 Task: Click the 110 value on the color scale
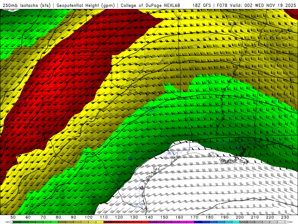pos(104,217)
